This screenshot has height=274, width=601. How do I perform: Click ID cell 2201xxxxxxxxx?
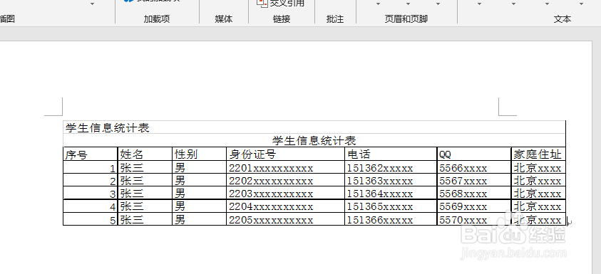(286, 167)
